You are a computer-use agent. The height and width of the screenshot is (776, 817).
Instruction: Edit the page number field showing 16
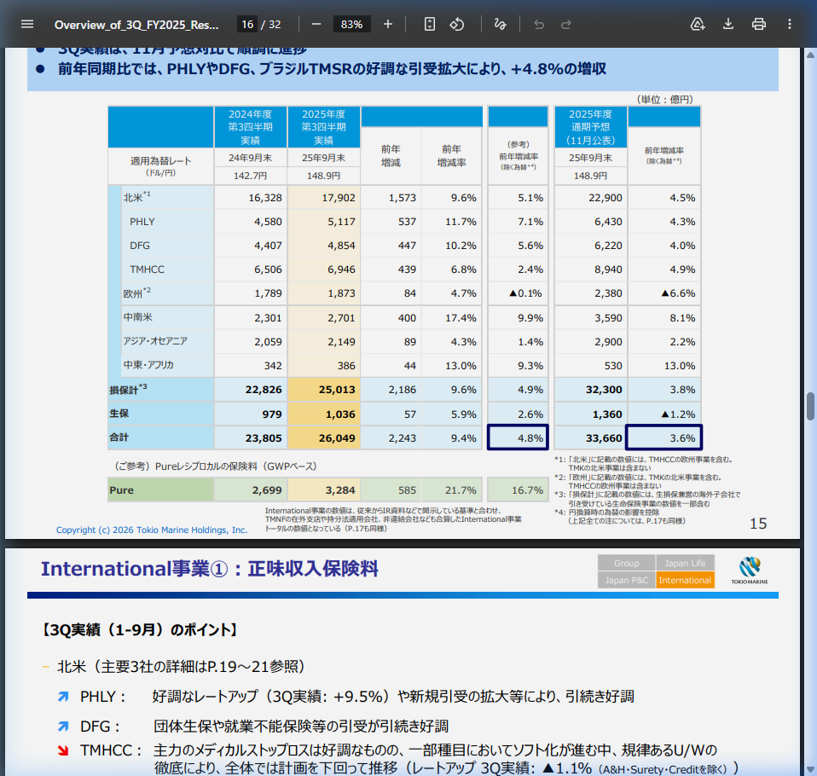point(247,24)
